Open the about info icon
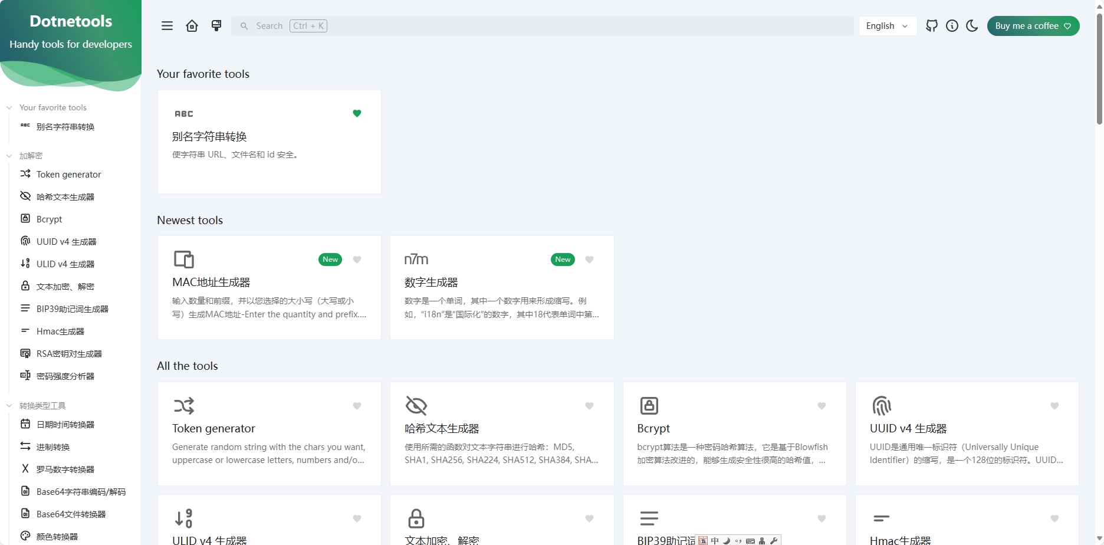Image resolution: width=1104 pixels, height=545 pixels. (x=952, y=26)
